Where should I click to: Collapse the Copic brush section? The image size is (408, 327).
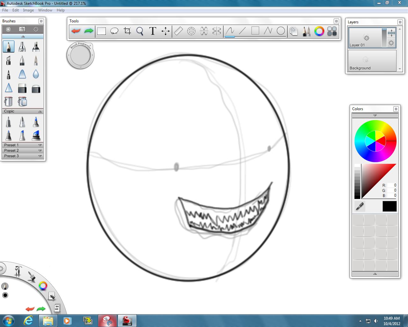[x=40, y=111]
